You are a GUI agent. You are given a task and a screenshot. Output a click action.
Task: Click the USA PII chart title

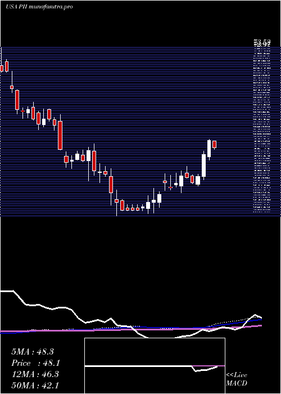tap(39, 7)
